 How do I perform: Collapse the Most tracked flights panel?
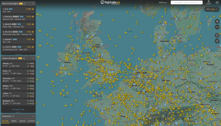pos(33,4)
